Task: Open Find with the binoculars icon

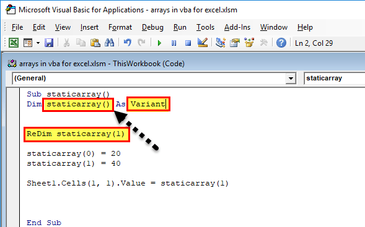Action: pos(110,43)
